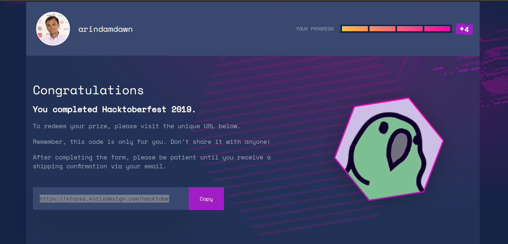Click the coral-pink third progress segment
The width and height of the screenshot is (508, 244).
tap(410, 29)
